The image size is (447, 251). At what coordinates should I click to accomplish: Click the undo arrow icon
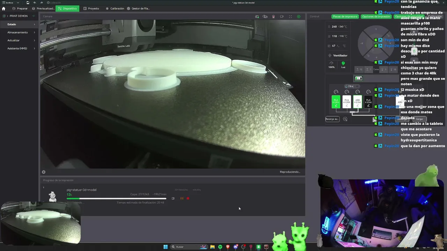[x=35, y=2]
